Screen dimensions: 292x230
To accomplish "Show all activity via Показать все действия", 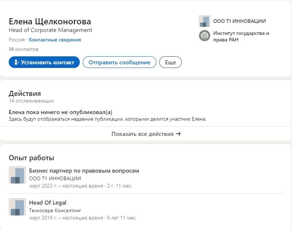I will pyautogui.click(x=146, y=134).
